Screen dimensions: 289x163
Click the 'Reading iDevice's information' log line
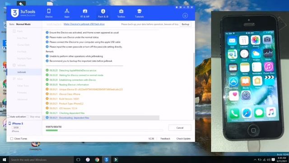(x=67, y=85)
